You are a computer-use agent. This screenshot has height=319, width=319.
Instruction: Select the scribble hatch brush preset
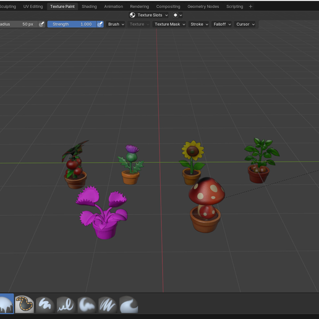(x=108, y=304)
